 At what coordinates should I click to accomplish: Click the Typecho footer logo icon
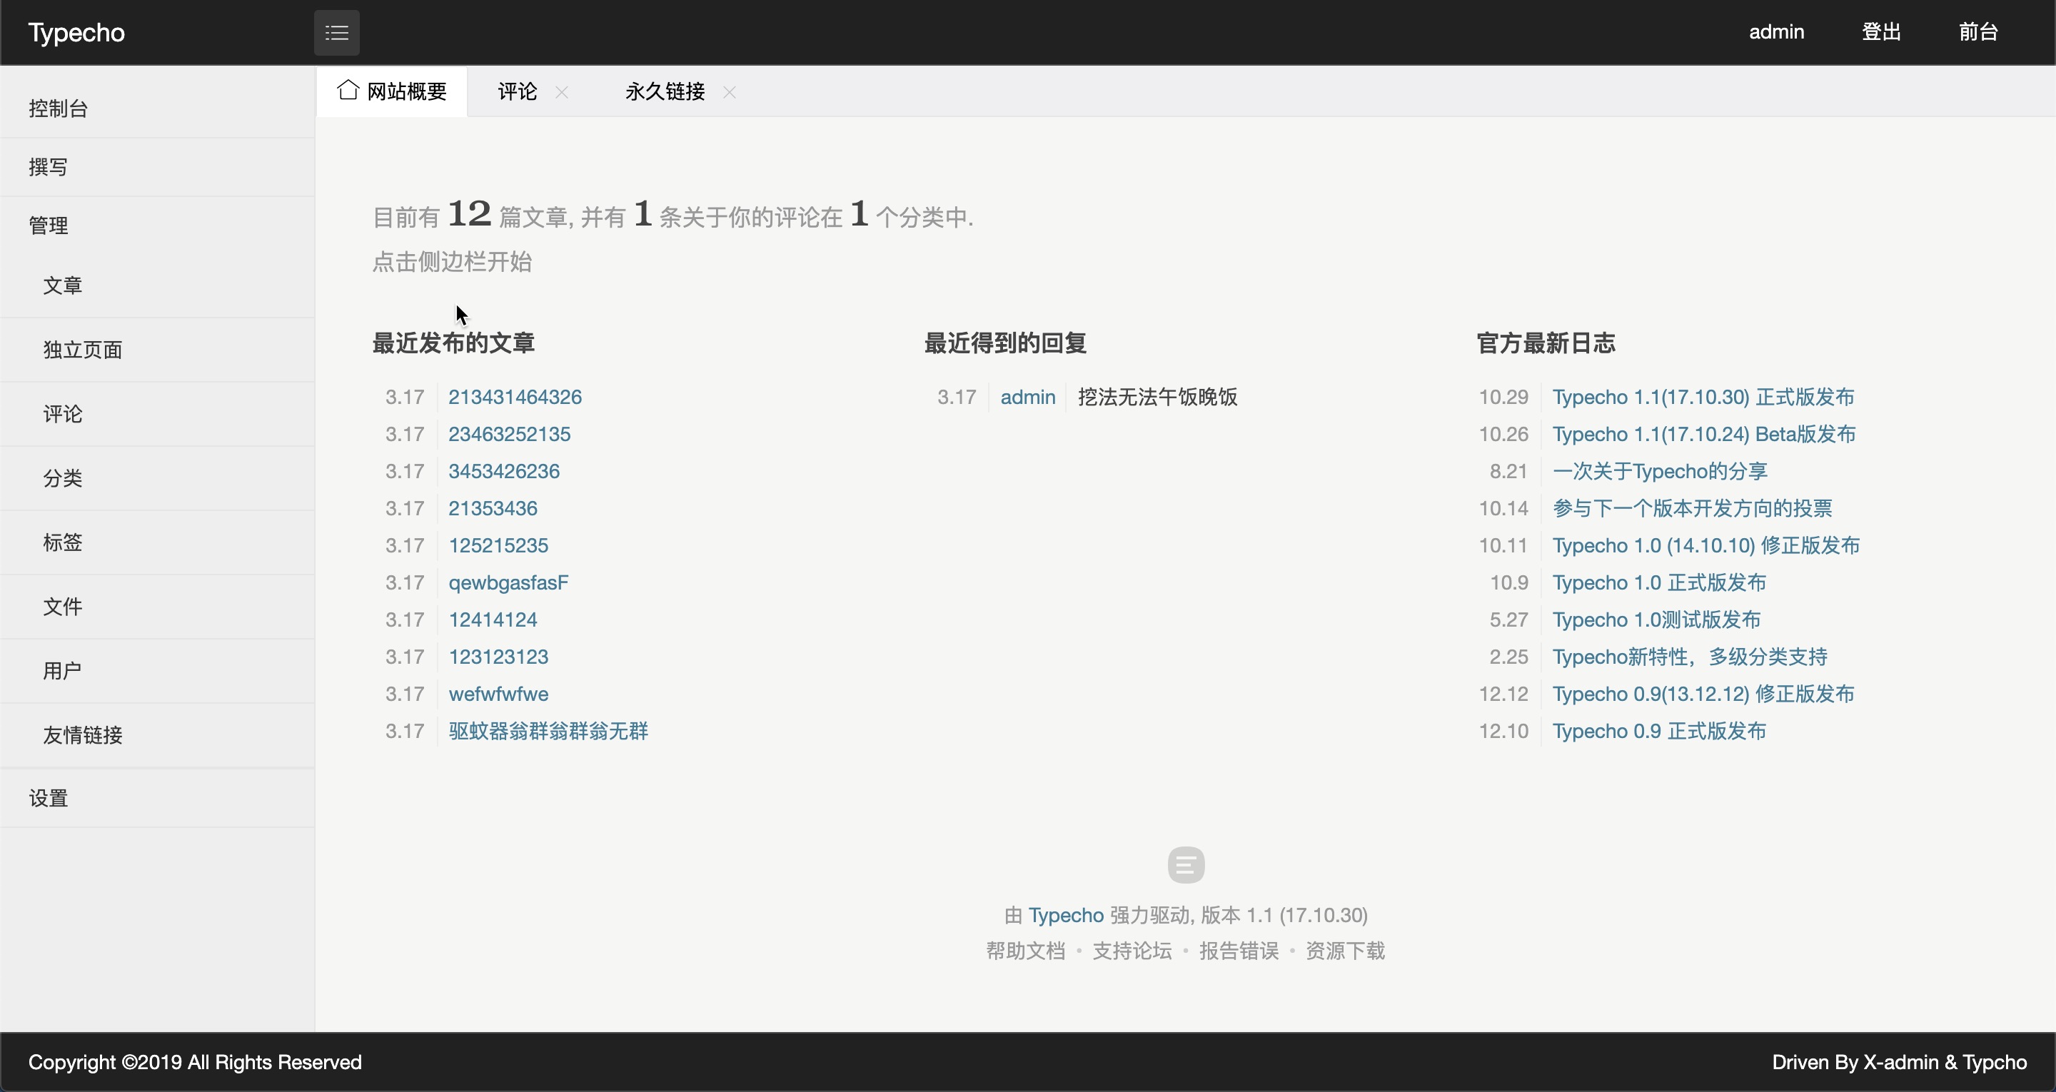[x=1185, y=864]
